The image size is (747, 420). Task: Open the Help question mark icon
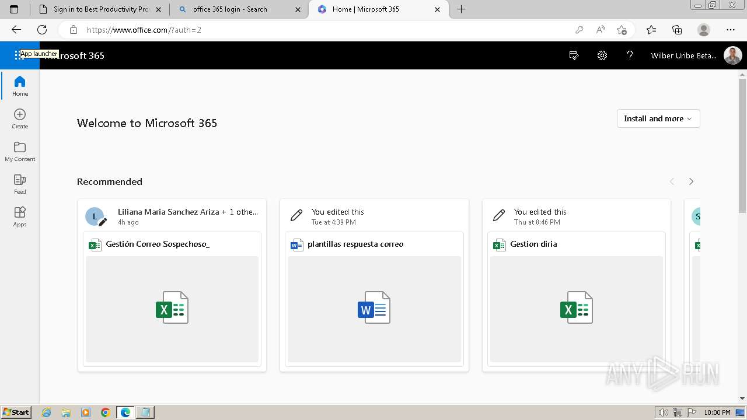630,55
